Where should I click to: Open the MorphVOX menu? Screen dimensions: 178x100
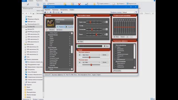click(47, 10)
